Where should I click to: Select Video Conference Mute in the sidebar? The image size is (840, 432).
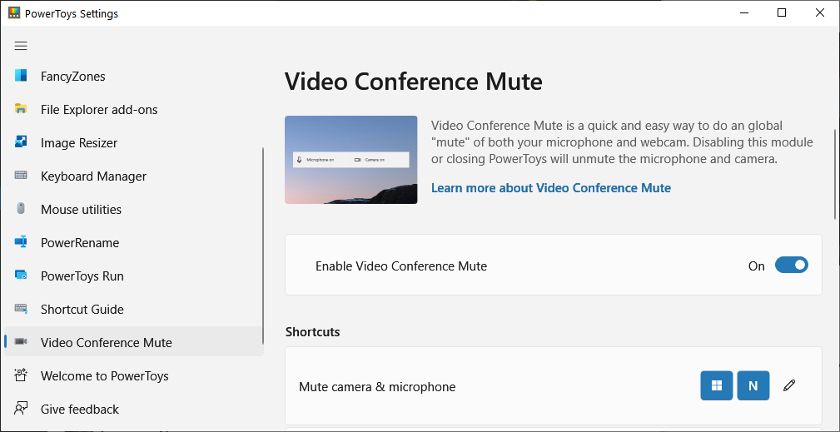(106, 343)
